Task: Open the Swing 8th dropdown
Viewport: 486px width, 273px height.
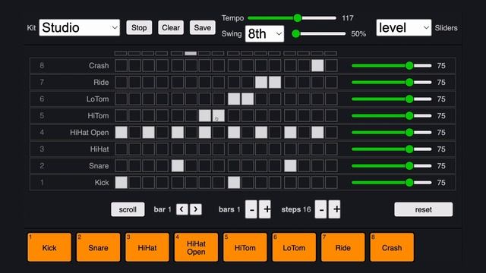Action: pyautogui.click(x=264, y=33)
